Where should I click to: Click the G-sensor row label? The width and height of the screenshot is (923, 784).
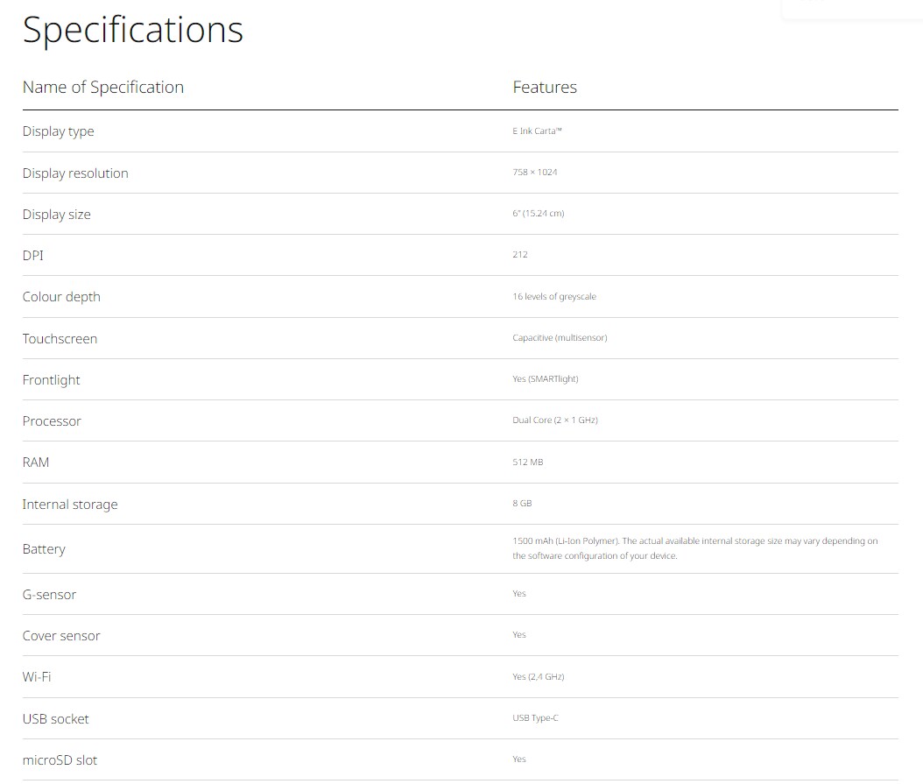pos(49,595)
